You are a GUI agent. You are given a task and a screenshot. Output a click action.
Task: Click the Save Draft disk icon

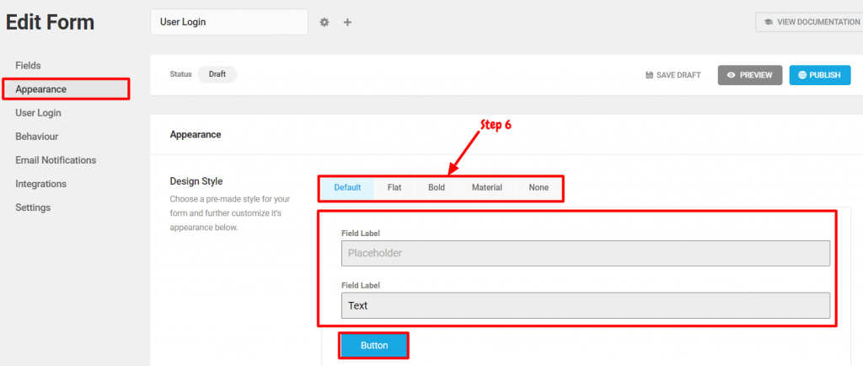[x=650, y=75]
